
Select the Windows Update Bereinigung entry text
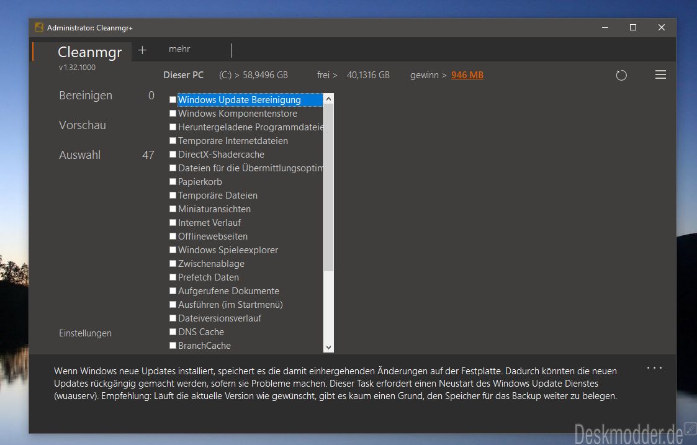[x=239, y=100]
